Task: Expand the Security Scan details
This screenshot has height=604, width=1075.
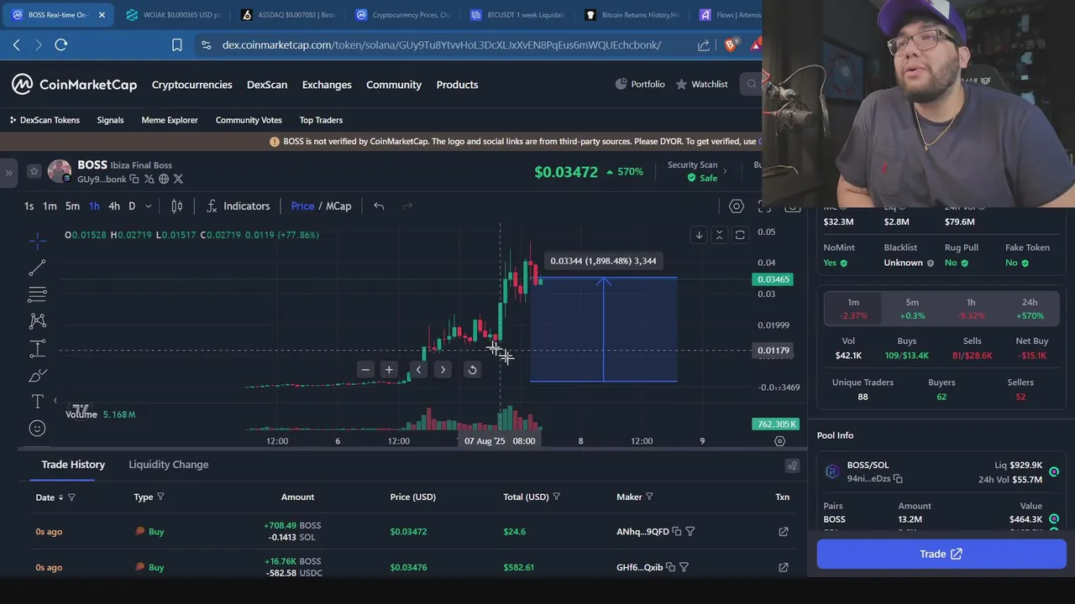Action: (725, 171)
